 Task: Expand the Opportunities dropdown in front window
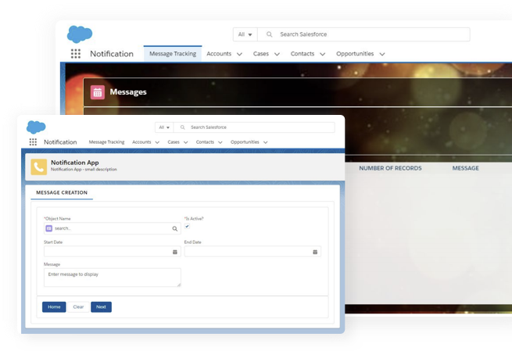click(x=266, y=142)
